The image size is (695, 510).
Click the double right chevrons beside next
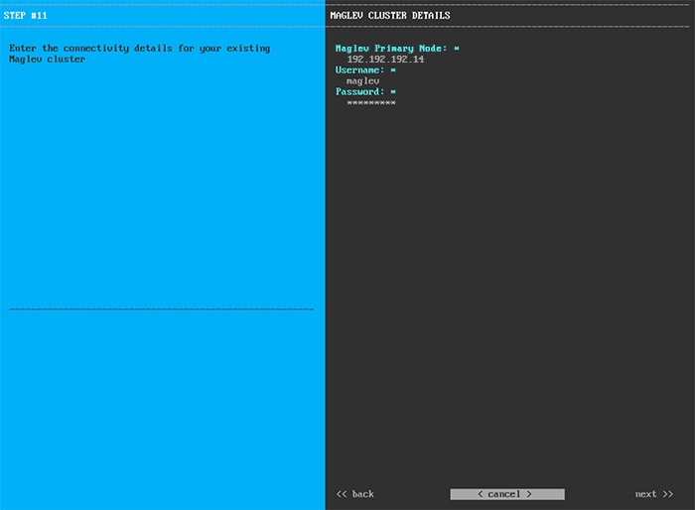point(668,494)
